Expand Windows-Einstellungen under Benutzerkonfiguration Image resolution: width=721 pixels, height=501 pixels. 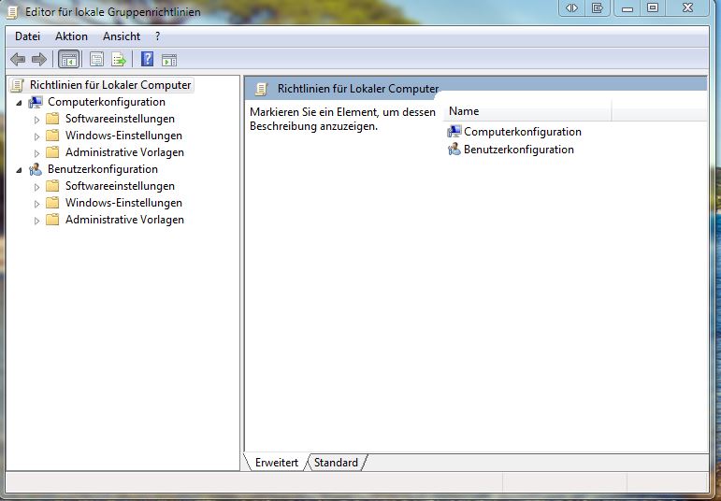36,204
